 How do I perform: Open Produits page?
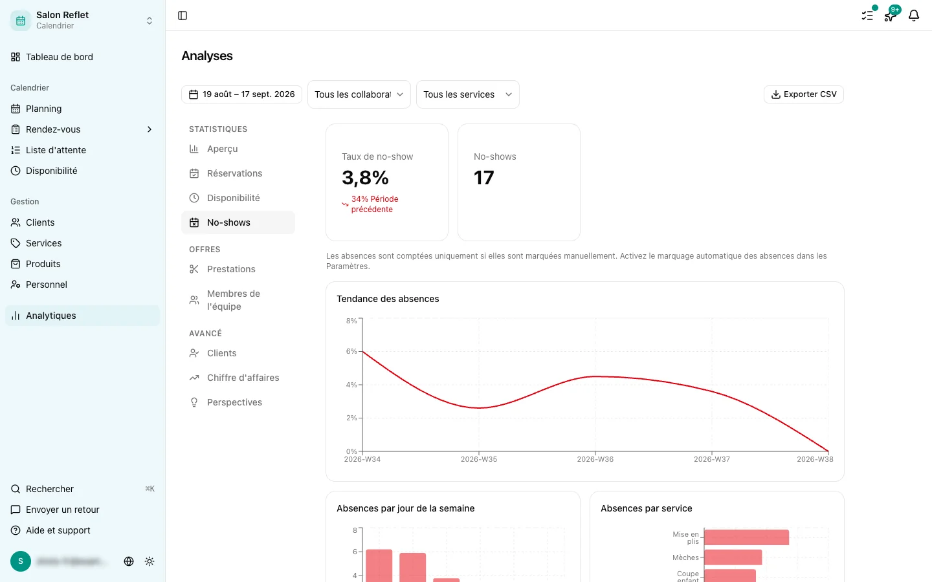point(82,264)
